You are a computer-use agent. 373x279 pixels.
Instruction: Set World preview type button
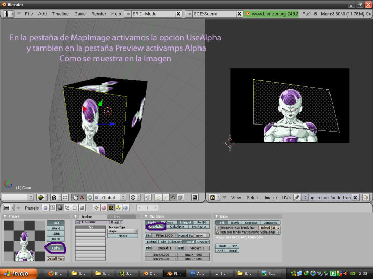(x=55, y=228)
